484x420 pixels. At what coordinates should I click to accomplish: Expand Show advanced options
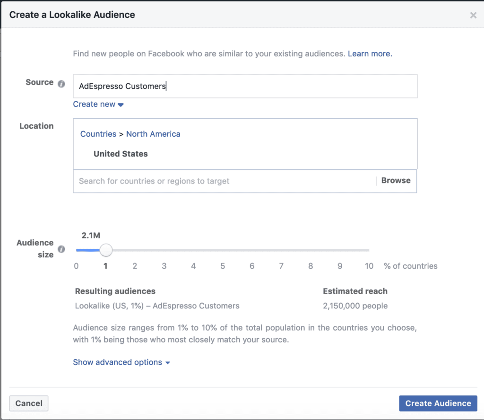pos(117,362)
